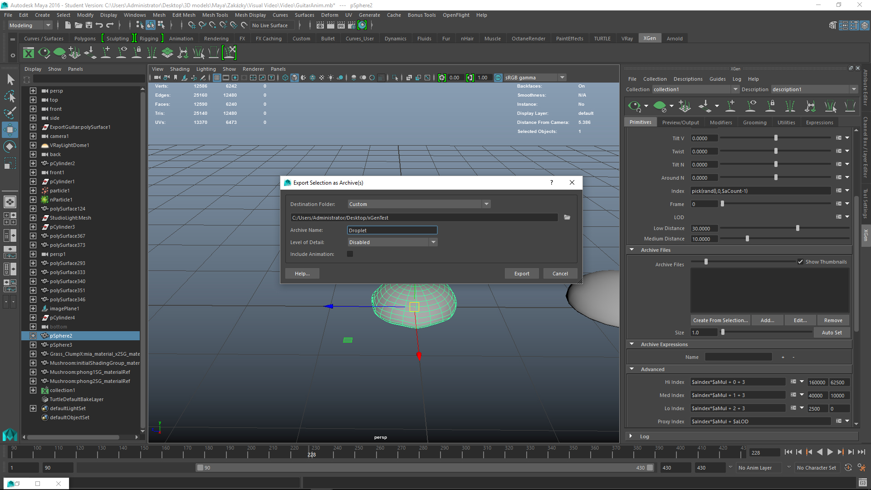Click the Maya home logo icon
This screenshot has width=871, height=490.
(x=10, y=435)
